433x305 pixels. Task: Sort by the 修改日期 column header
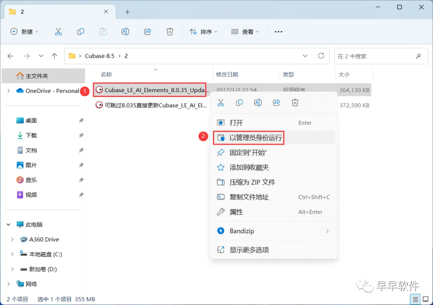coord(227,75)
